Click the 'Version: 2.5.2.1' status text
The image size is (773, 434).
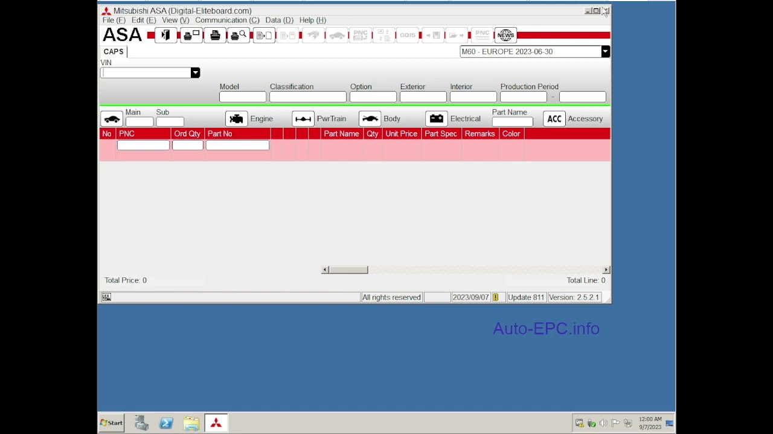[x=574, y=297]
